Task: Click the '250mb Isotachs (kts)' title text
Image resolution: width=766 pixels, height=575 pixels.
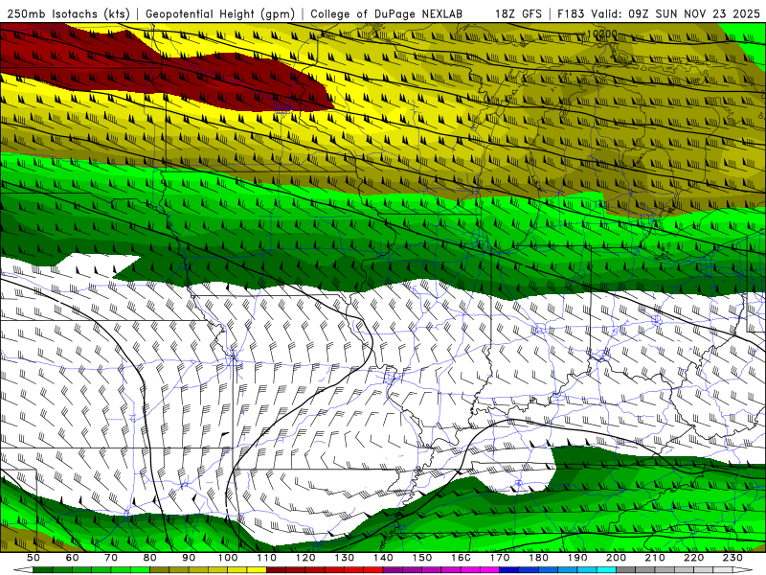Action: coord(68,13)
